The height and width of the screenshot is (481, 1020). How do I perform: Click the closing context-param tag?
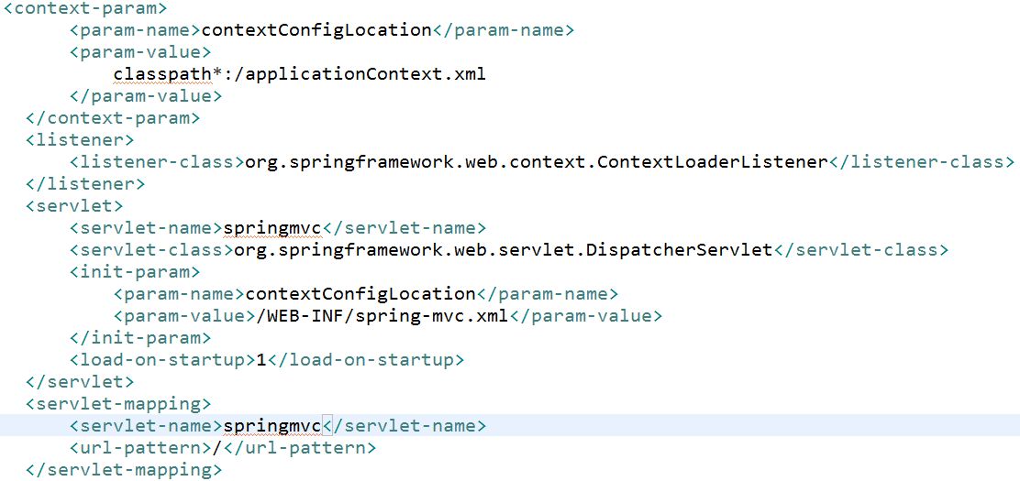pos(113,118)
